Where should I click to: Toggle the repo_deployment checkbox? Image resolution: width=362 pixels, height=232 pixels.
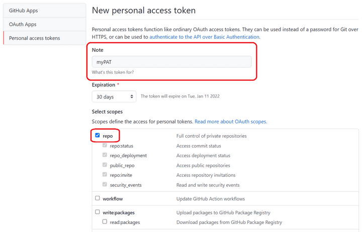(x=105, y=156)
